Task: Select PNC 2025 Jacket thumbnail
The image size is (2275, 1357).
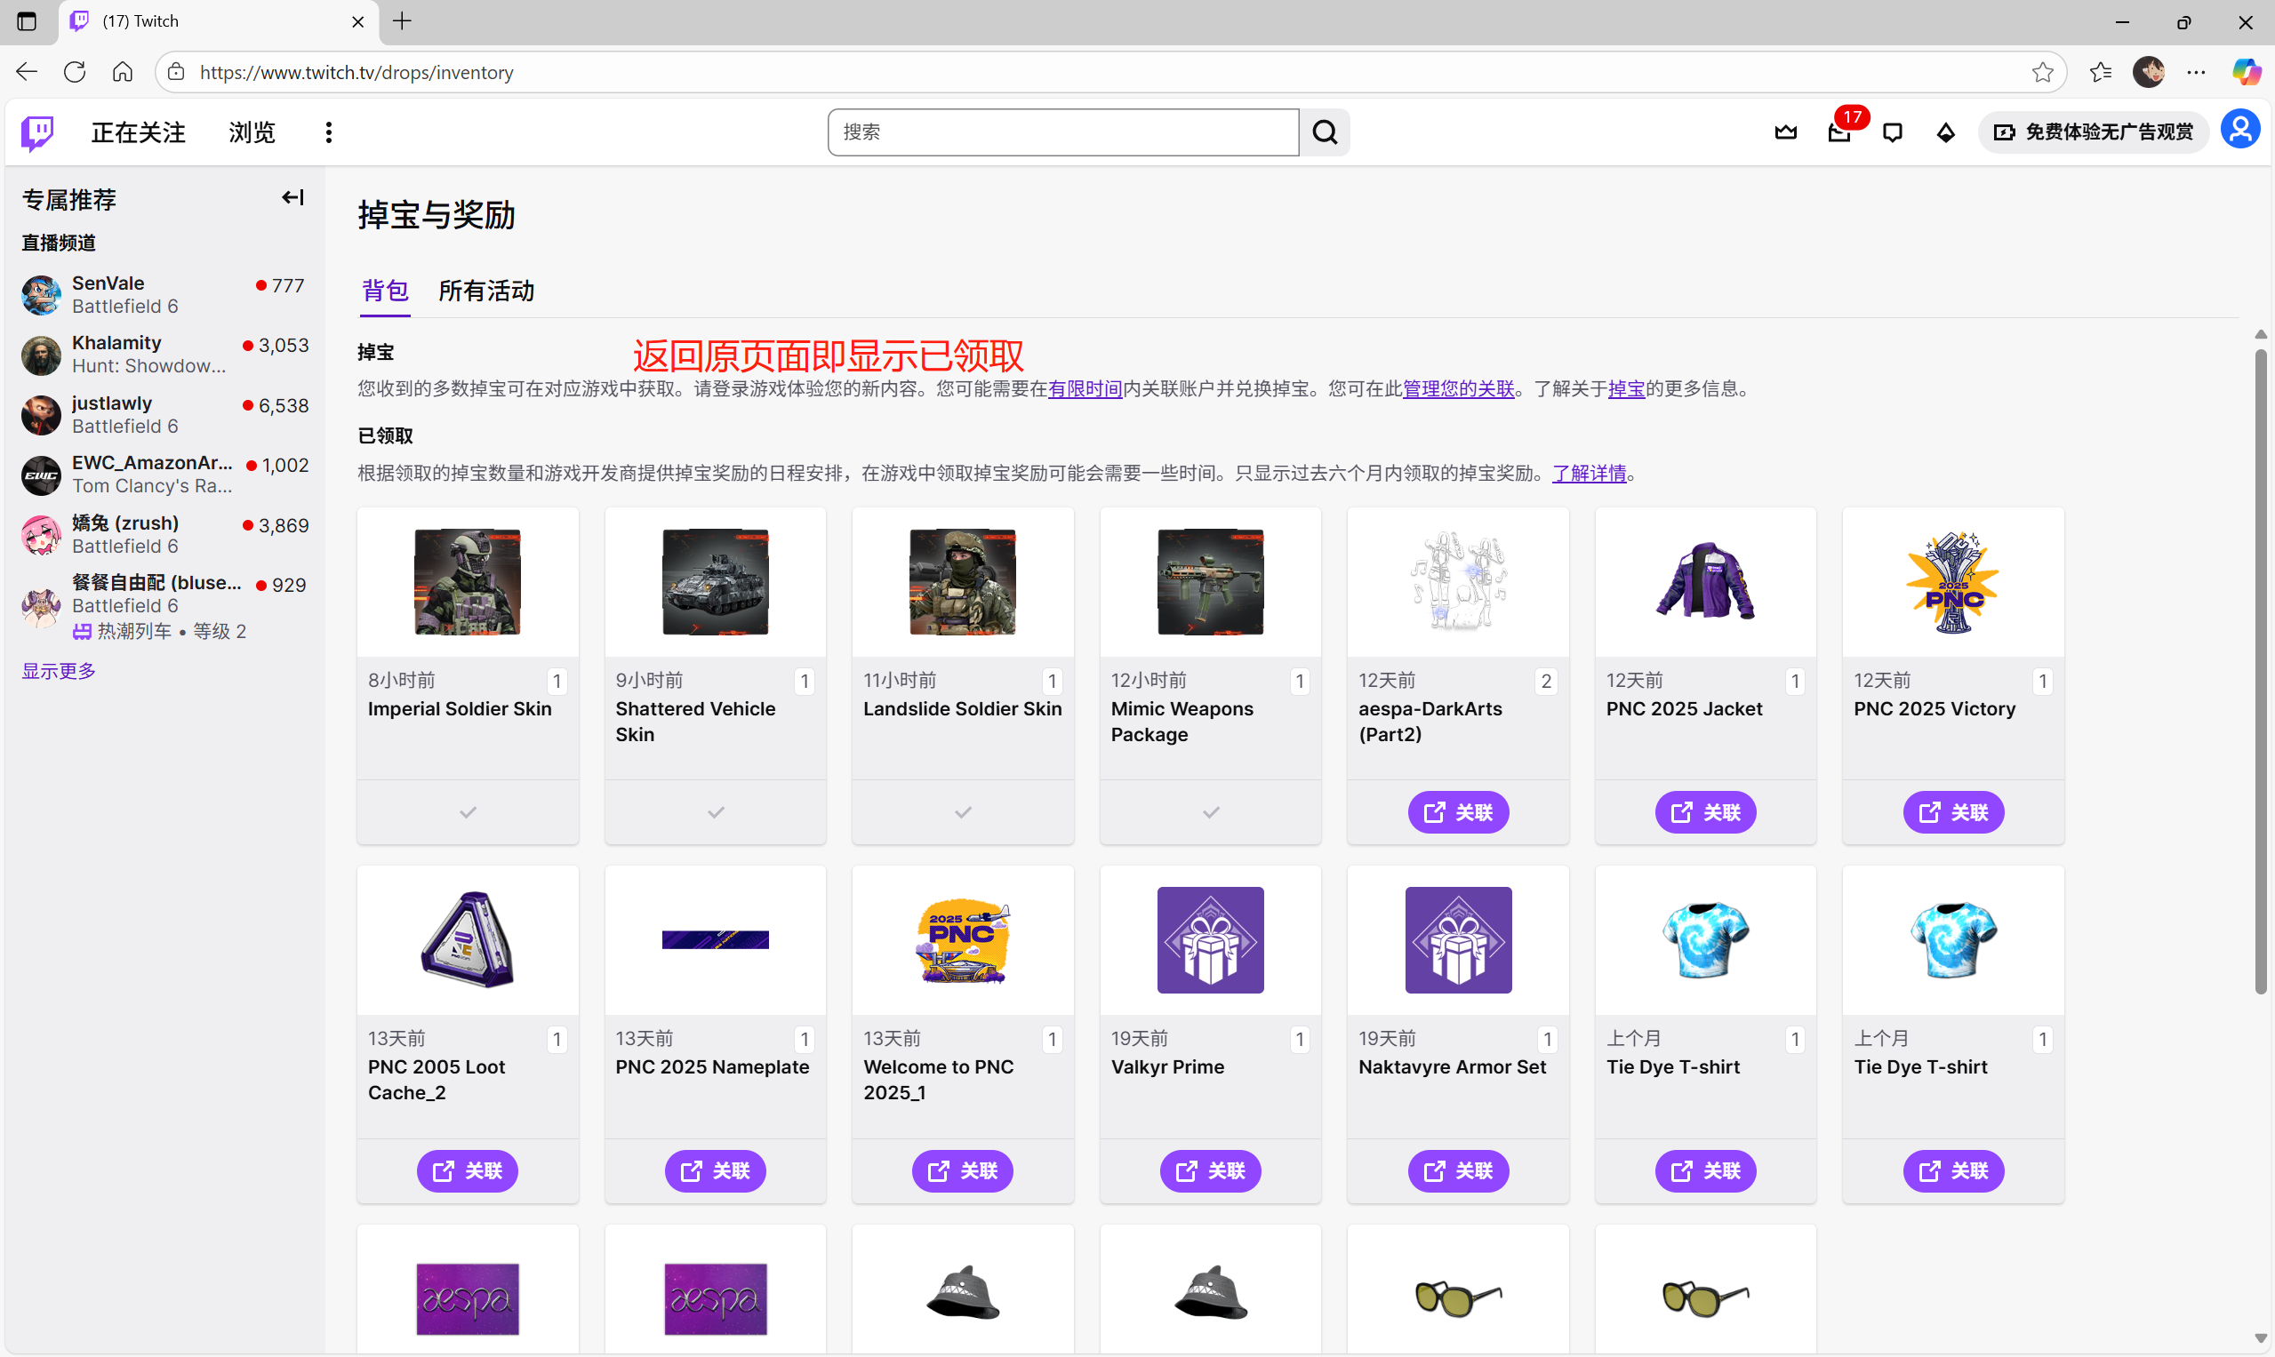Action: click(1705, 581)
